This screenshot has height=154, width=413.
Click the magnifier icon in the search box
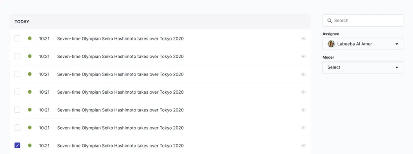pyautogui.click(x=329, y=21)
